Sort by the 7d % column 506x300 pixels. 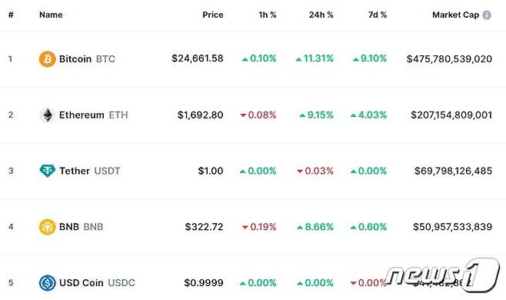(x=378, y=15)
